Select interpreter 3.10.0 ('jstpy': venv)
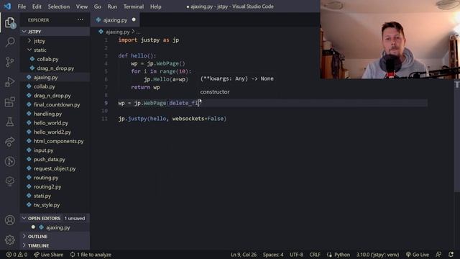The image size is (460, 259). (377, 255)
